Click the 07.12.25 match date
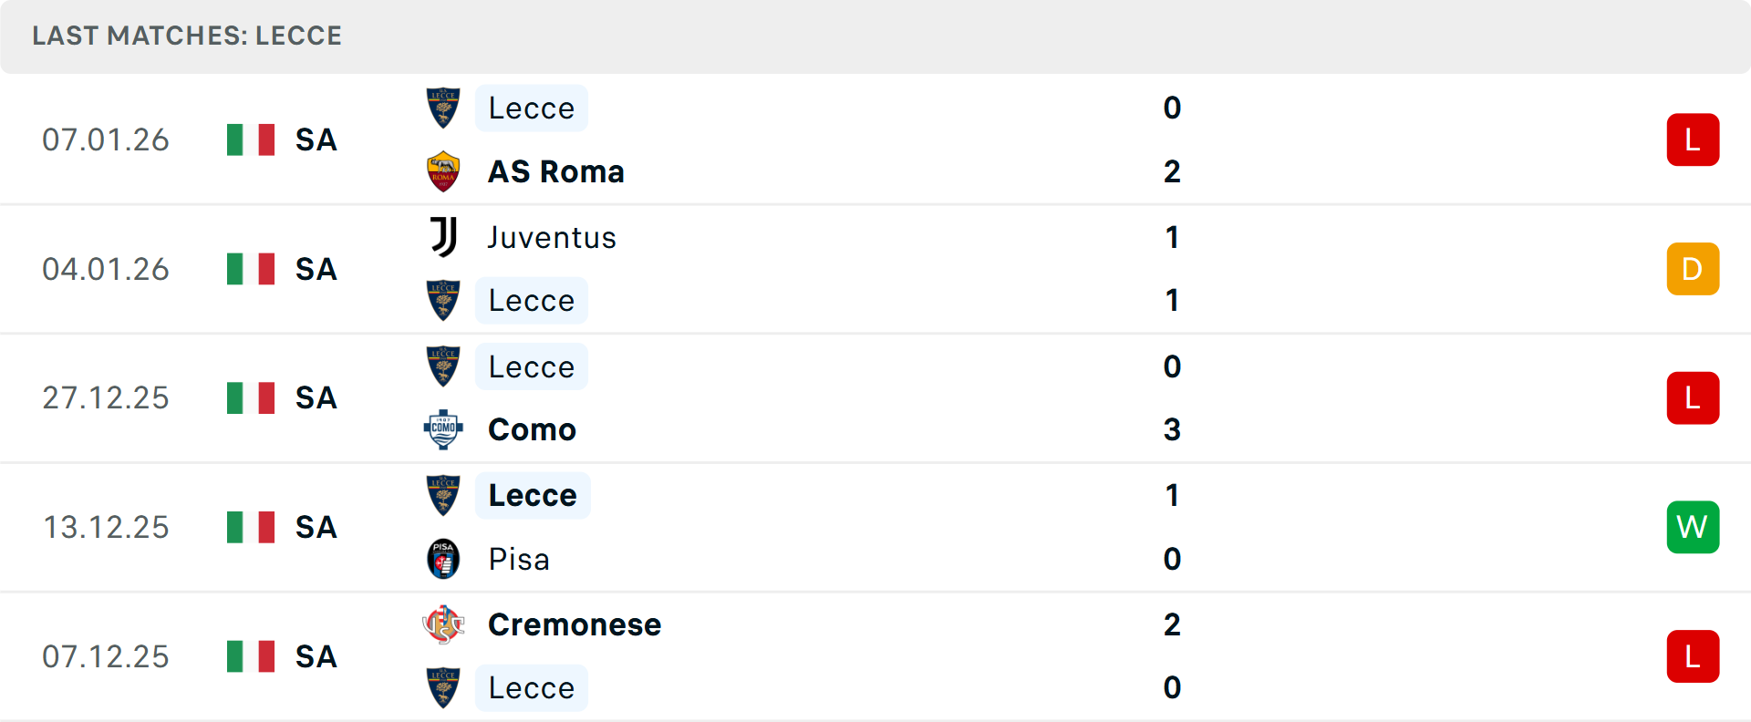Viewport: 1751px width, 722px height. (106, 656)
